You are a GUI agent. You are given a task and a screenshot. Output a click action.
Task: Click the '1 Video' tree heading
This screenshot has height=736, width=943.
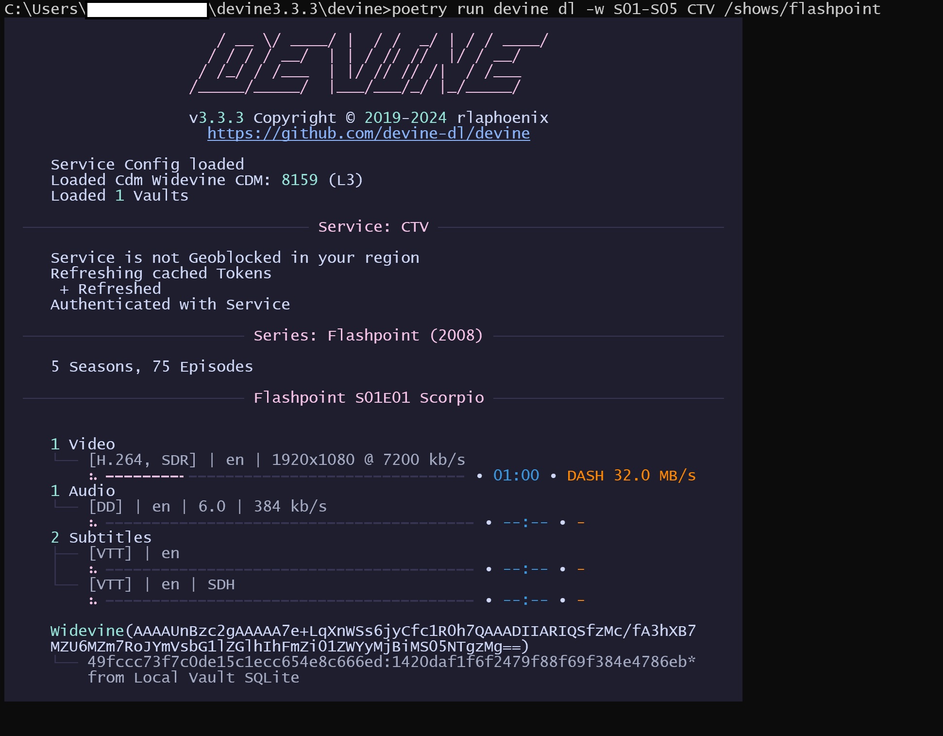tap(83, 444)
